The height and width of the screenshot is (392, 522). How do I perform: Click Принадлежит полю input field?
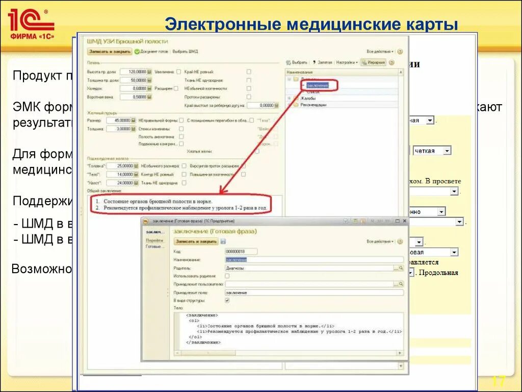pos(314,292)
